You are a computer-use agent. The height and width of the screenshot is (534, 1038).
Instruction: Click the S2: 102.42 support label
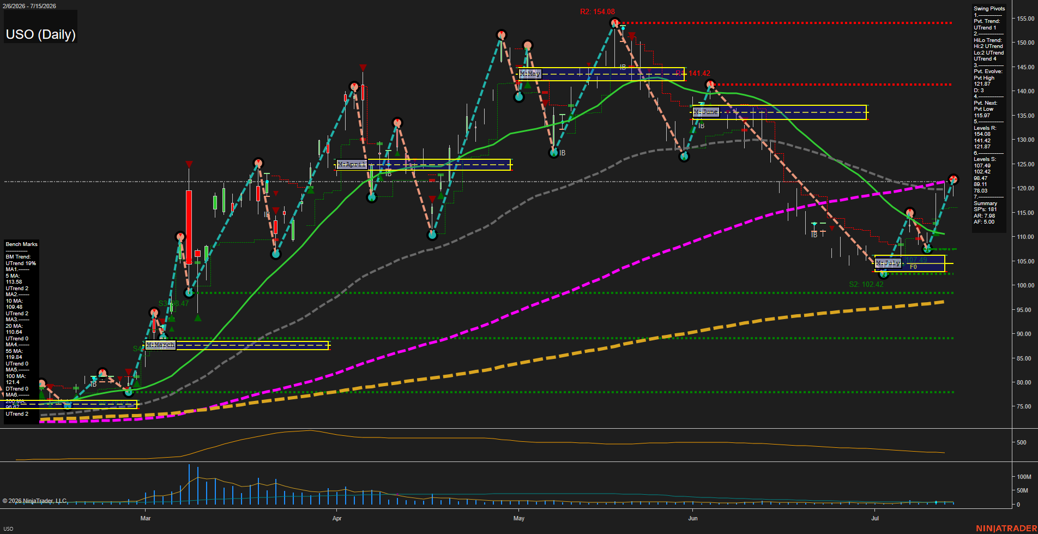pyautogui.click(x=866, y=284)
